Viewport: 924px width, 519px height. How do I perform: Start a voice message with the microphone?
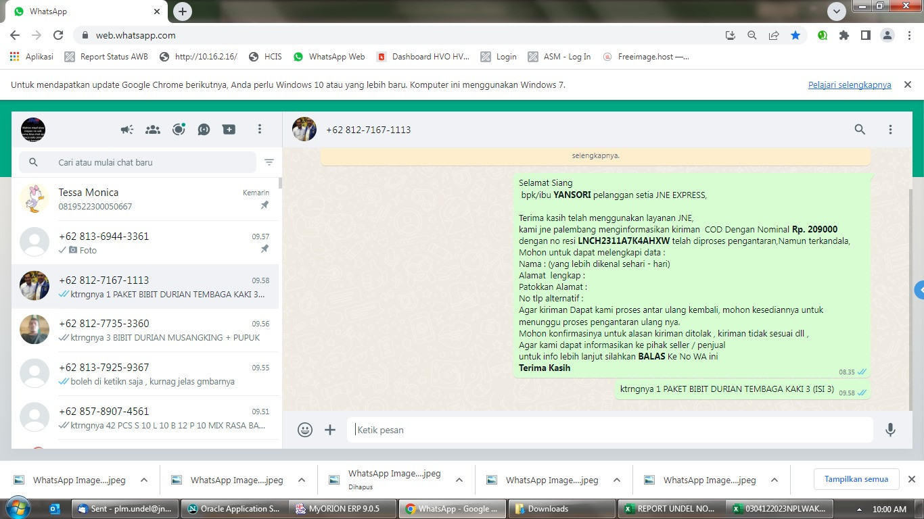(891, 430)
